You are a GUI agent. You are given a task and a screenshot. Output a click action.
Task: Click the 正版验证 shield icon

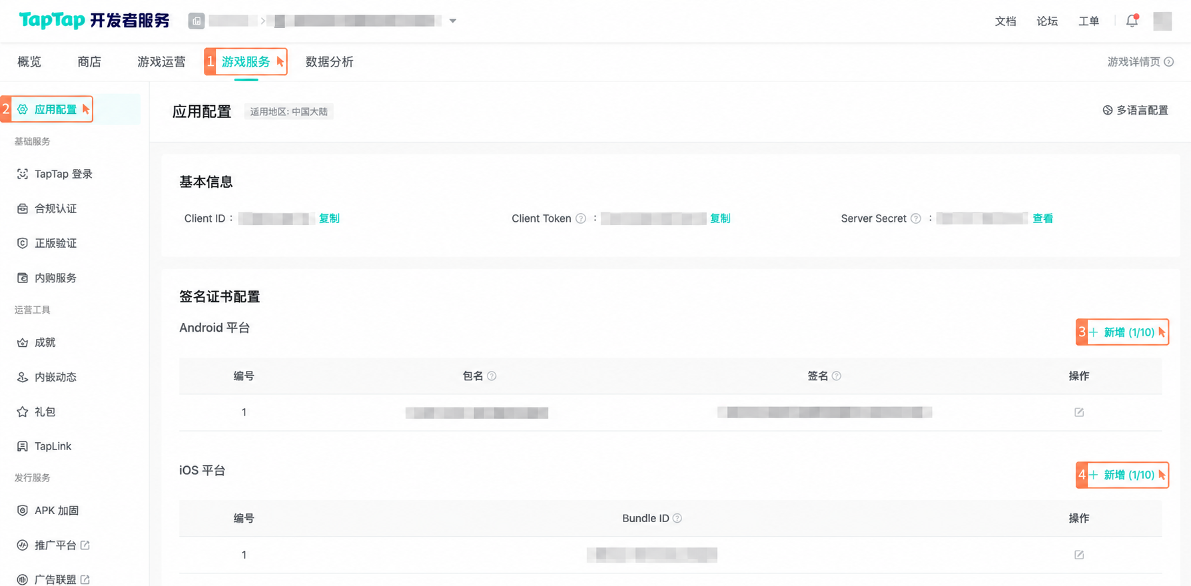[x=23, y=243]
